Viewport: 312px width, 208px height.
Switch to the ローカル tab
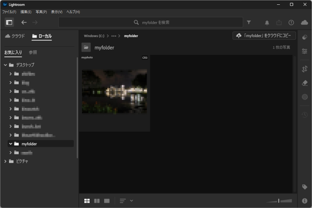[42, 36]
